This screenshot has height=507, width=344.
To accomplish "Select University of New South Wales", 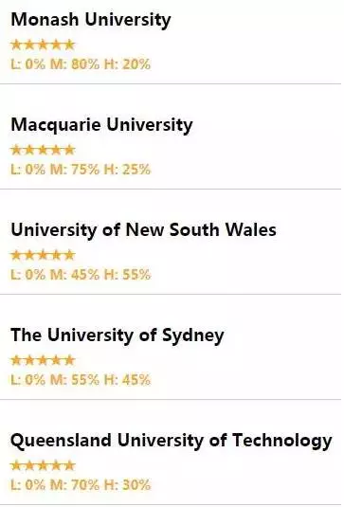I will [x=143, y=230].
